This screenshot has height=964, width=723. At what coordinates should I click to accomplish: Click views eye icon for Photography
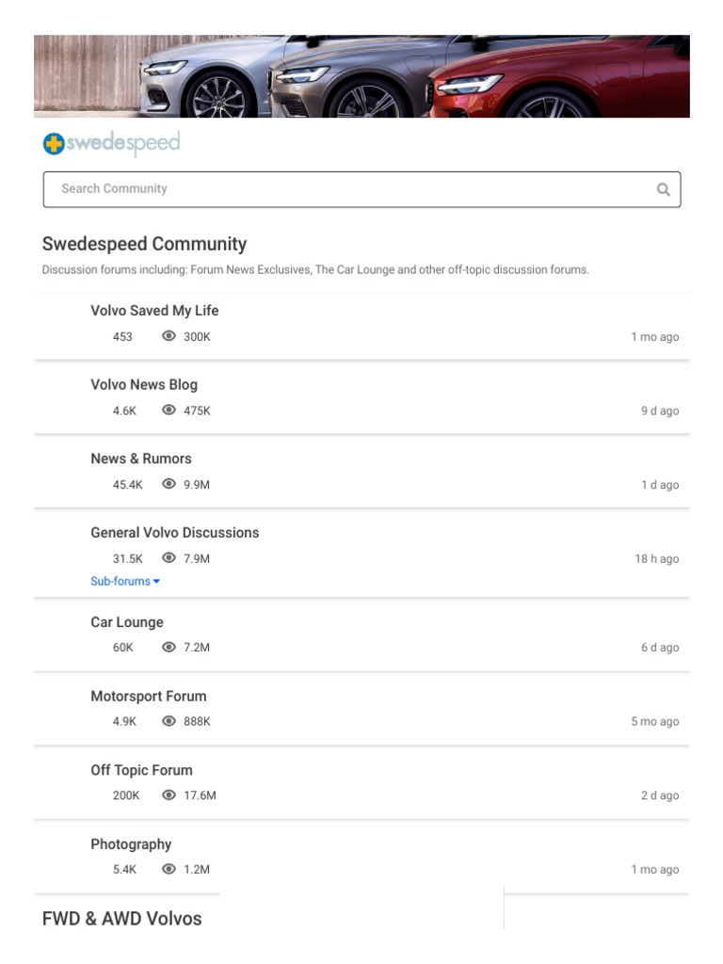point(169,869)
